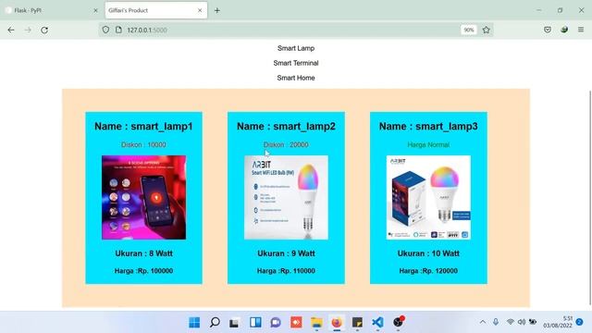Switch to the Flask PyPI tab
Image resolution: width=592 pixels, height=333 pixels.
(51, 10)
